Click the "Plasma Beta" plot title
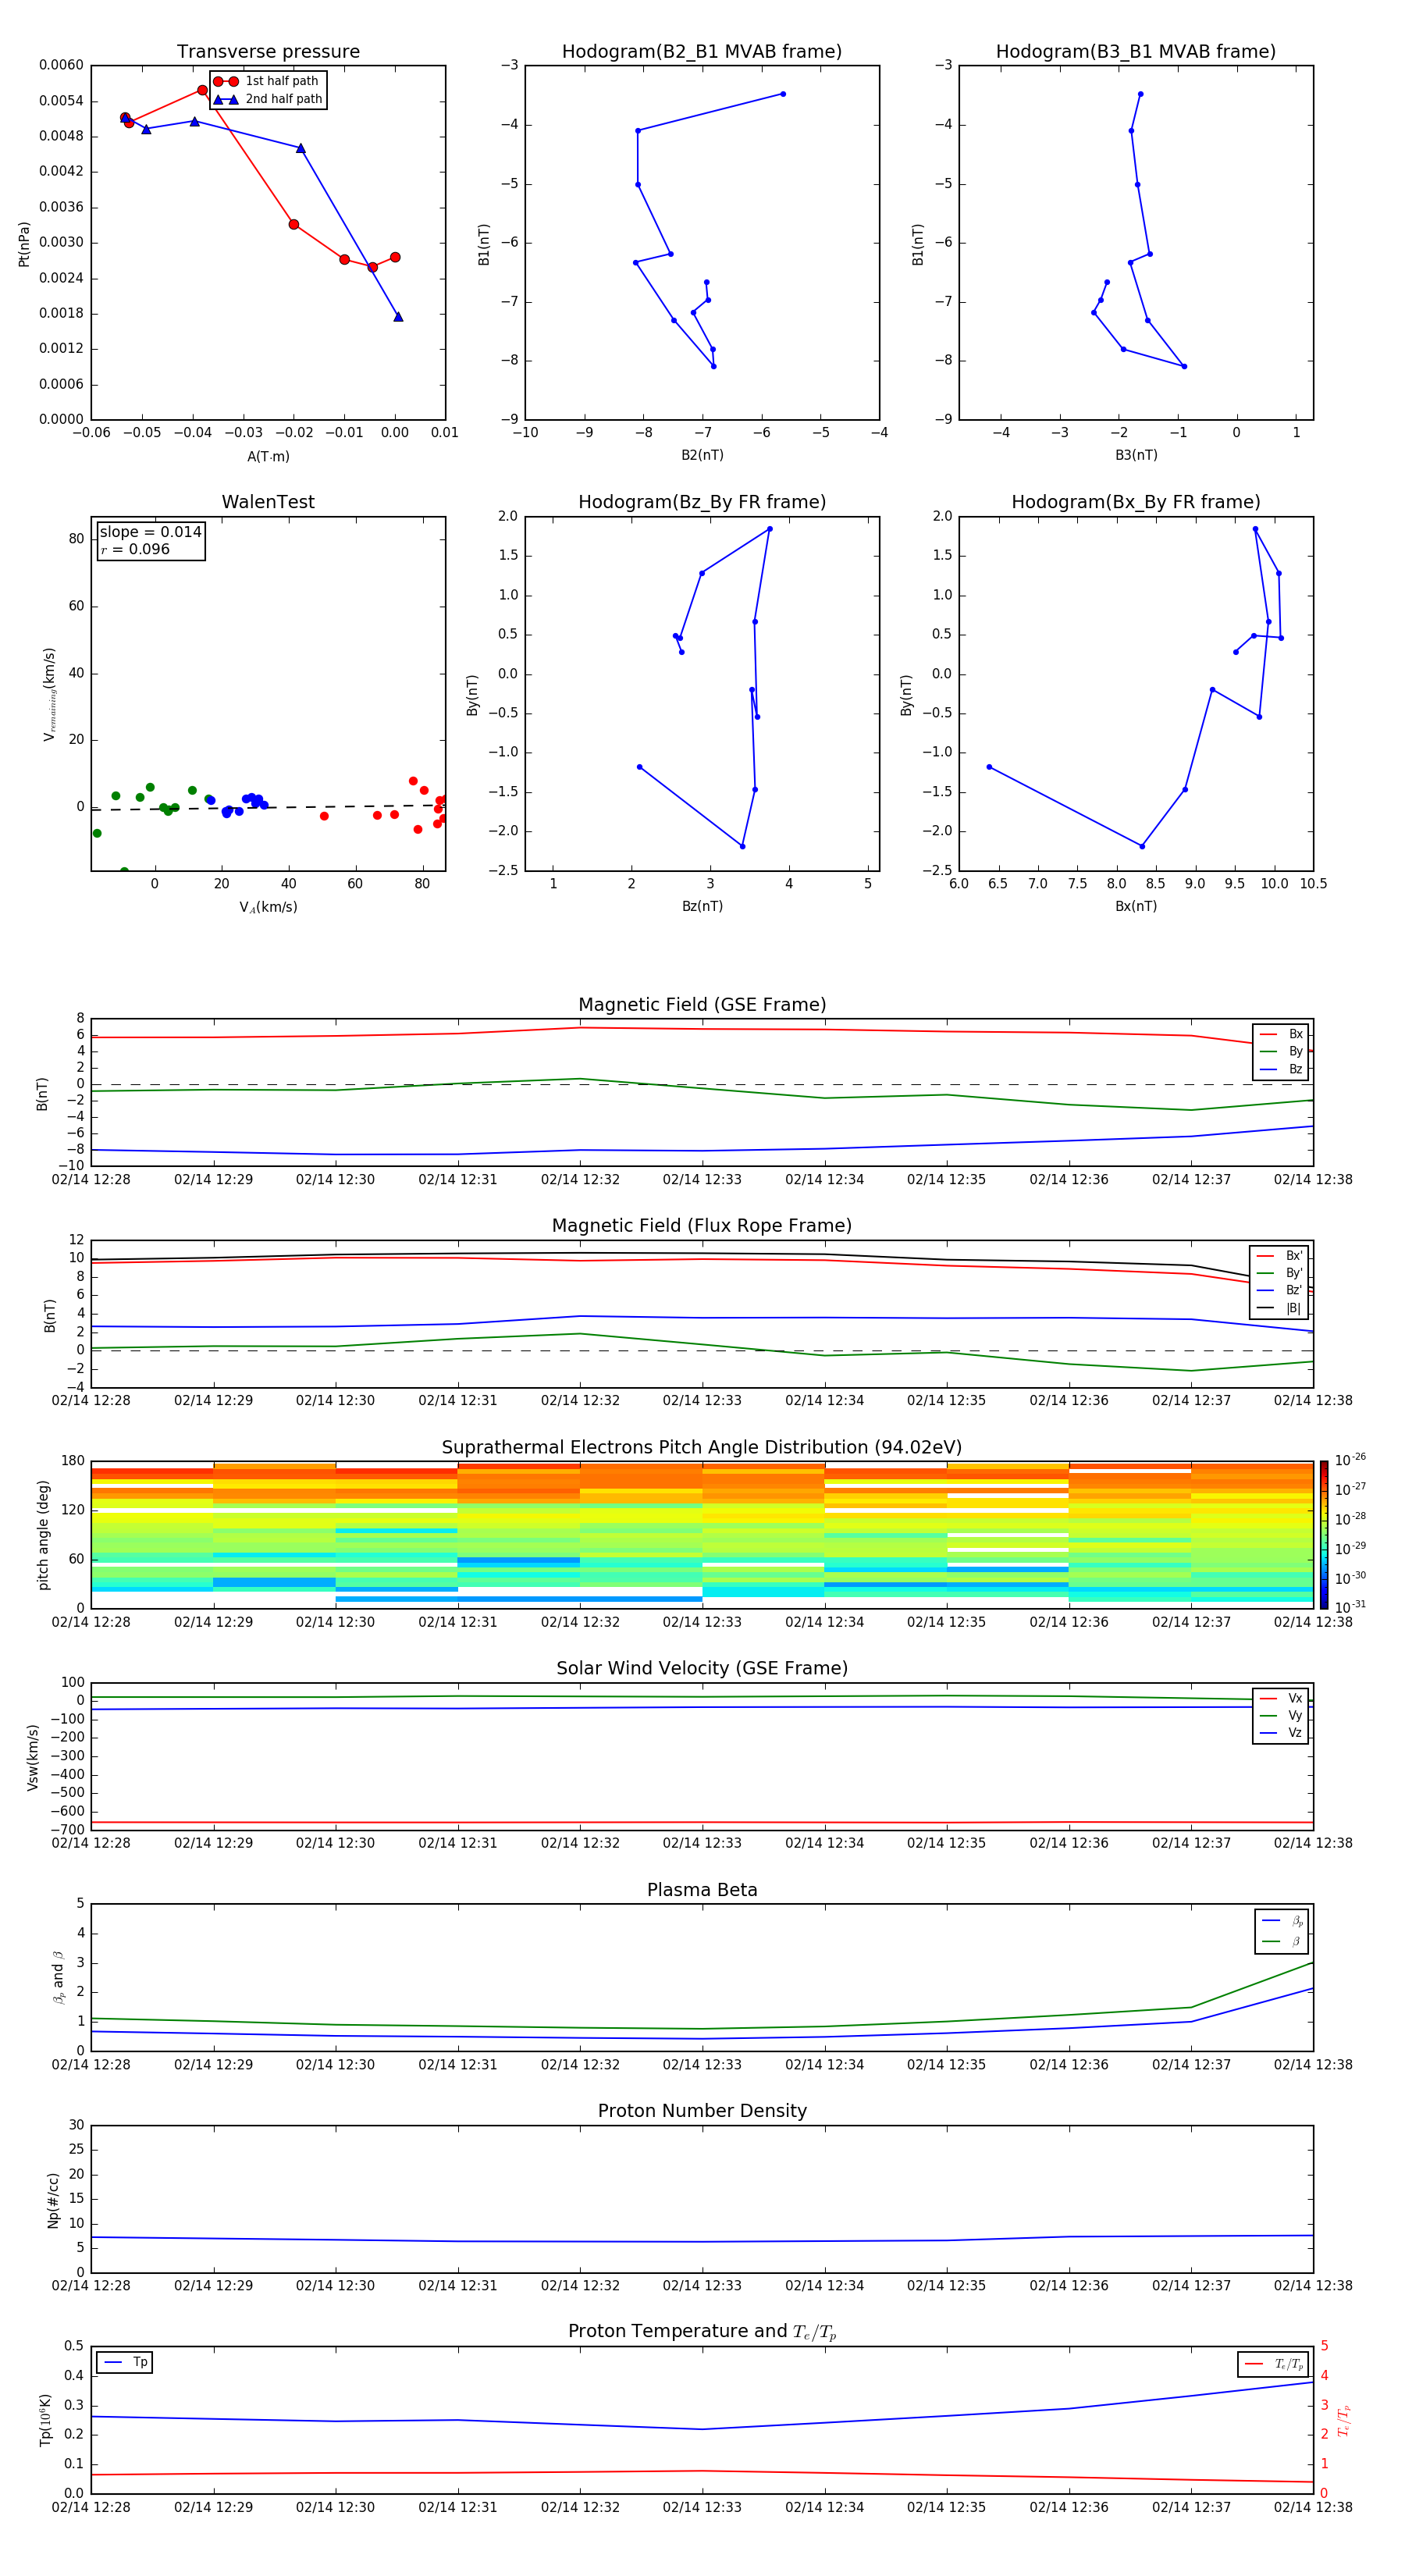Viewport: 1405px width, 2576px height. (x=702, y=1891)
